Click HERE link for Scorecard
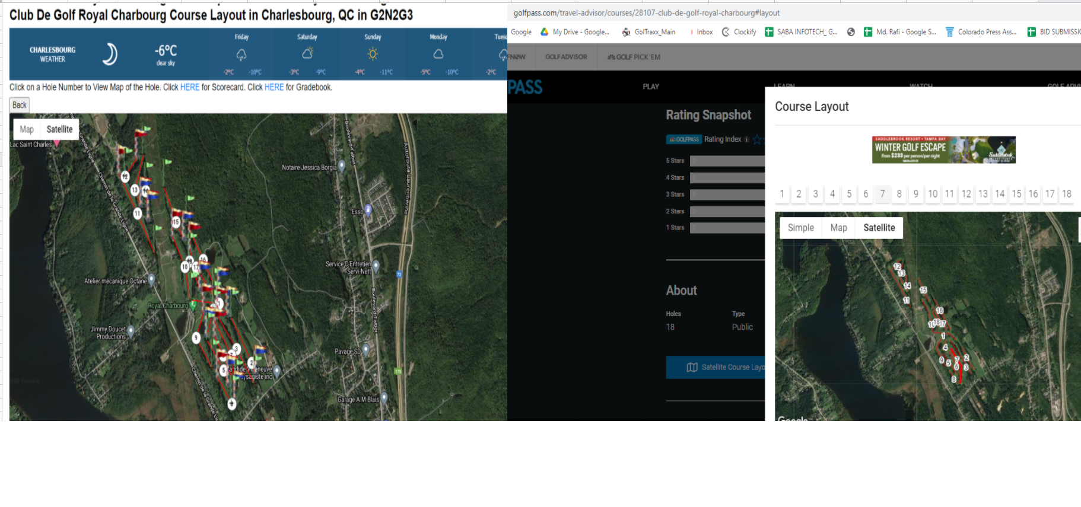The height and width of the screenshot is (507, 1081). pyautogui.click(x=190, y=87)
